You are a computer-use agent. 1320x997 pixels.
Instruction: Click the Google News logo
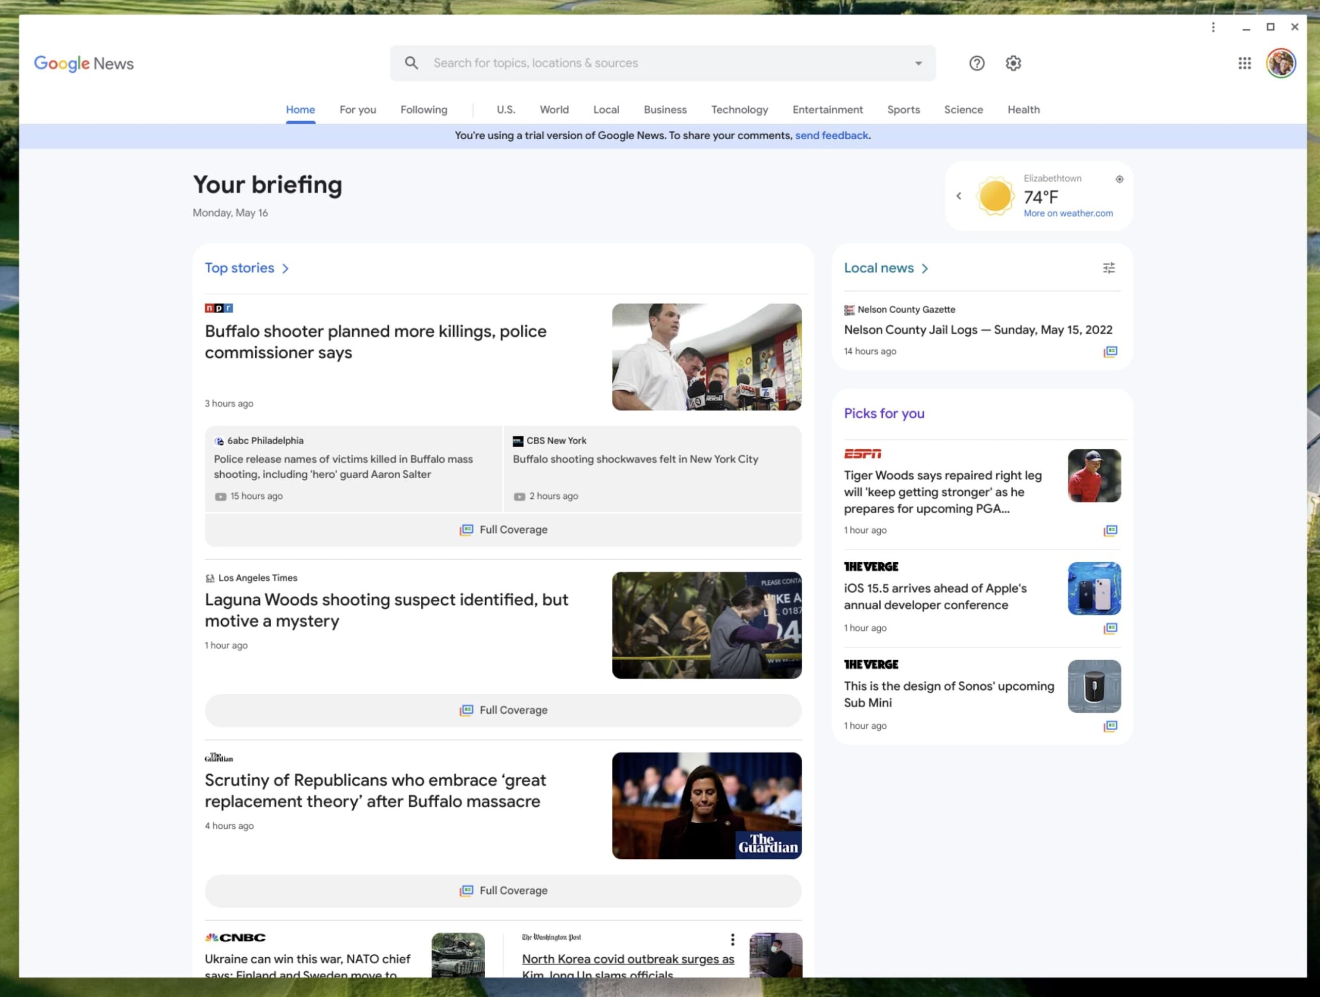coord(84,63)
